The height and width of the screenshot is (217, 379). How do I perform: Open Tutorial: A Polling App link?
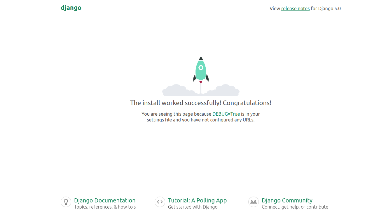197,200
